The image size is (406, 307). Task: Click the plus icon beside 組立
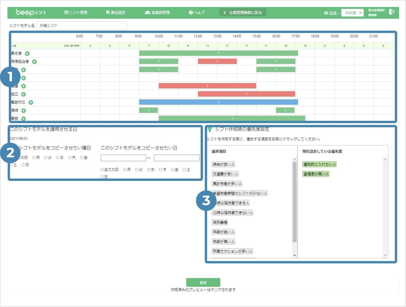pyautogui.click(x=24, y=94)
